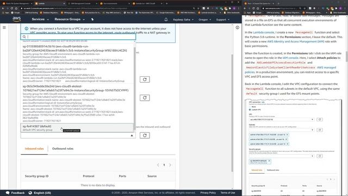This screenshot has width=348, height=196.
Task: Click the Security group ID column header
Action: [36, 176]
